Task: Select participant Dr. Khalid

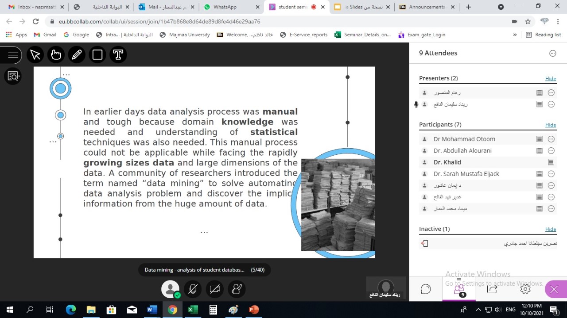Action: (x=447, y=162)
